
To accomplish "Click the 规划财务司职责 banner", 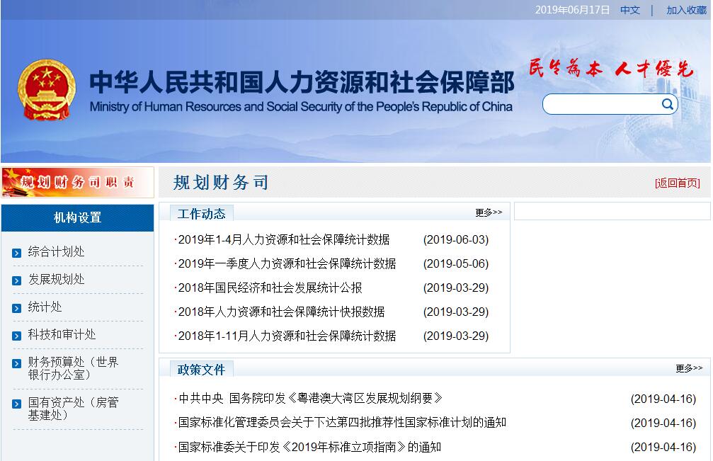I will click(77, 182).
